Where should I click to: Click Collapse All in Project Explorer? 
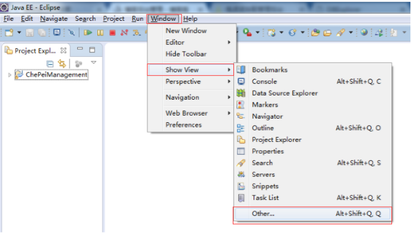tap(50, 63)
